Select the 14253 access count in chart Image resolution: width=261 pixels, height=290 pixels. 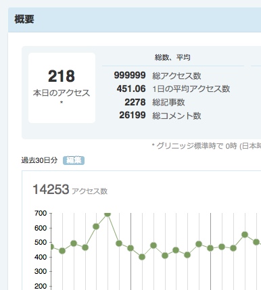(x=51, y=189)
